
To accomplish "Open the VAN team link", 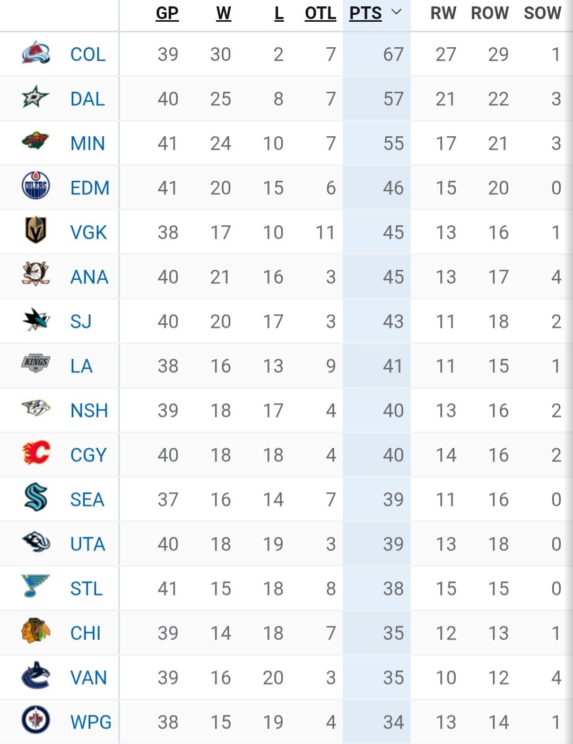I will point(89,677).
